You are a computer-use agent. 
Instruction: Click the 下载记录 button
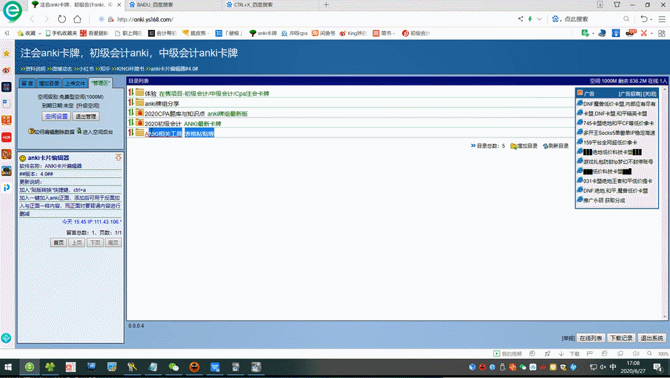(621, 338)
